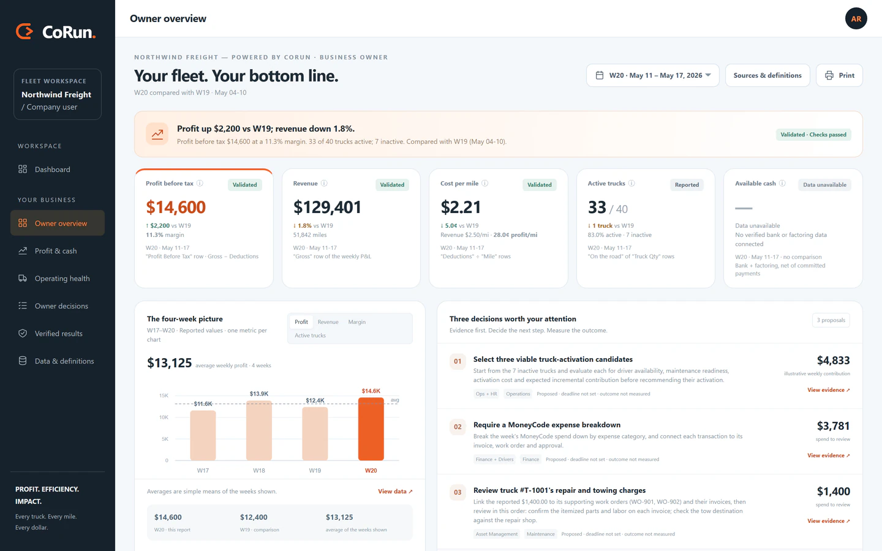Click the Northwind Freight workspace card
This screenshot has width=882, height=551.
[58, 94]
